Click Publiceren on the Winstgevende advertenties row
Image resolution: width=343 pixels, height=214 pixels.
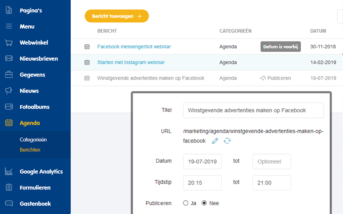click(x=276, y=78)
